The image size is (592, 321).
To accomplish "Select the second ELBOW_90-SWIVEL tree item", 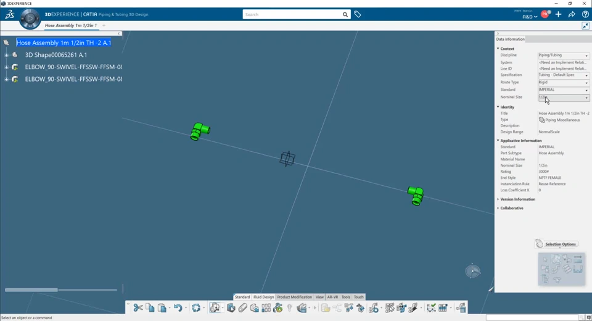I will point(73,79).
